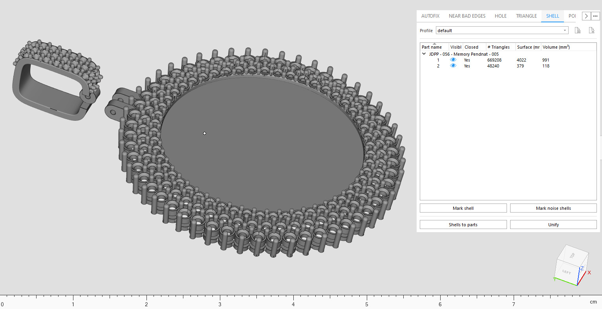Image resolution: width=602 pixels, height=309 pixels.
Task: Open the HOLE tab
Action: [x=501, y=16]
